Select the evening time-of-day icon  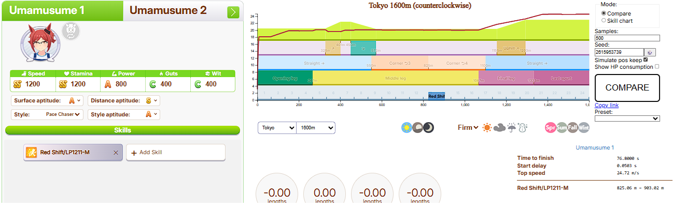(x=417, y=127)
